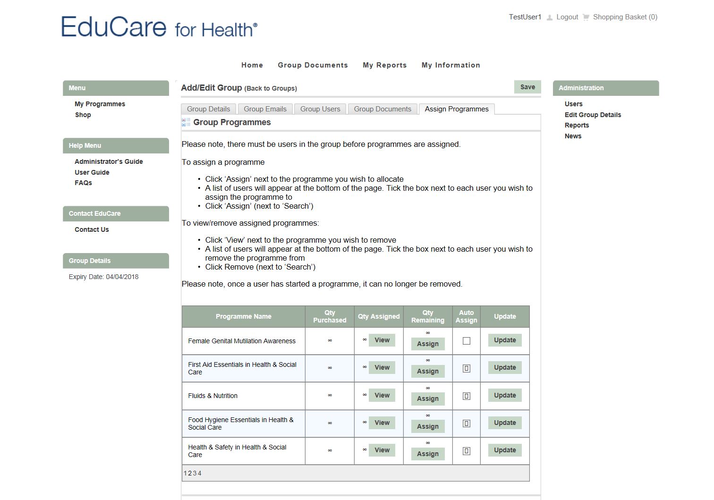Open the User Guide help link

[92, 172]
